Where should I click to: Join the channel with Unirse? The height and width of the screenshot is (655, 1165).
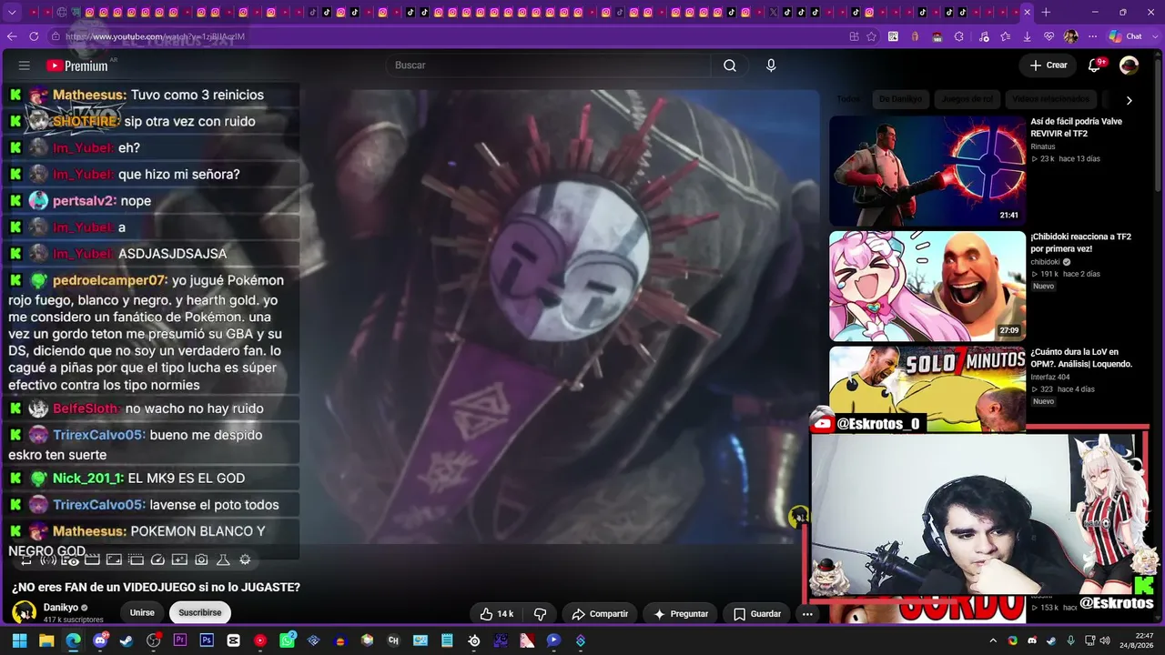(142, 613)
